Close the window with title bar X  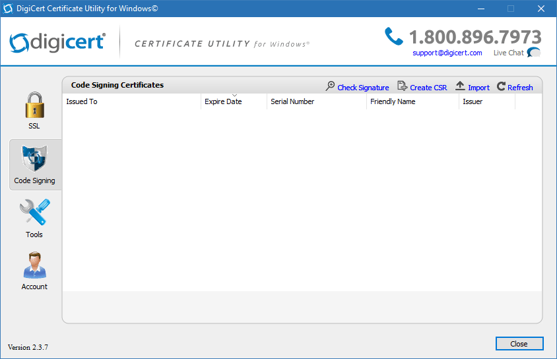(541, 9)
